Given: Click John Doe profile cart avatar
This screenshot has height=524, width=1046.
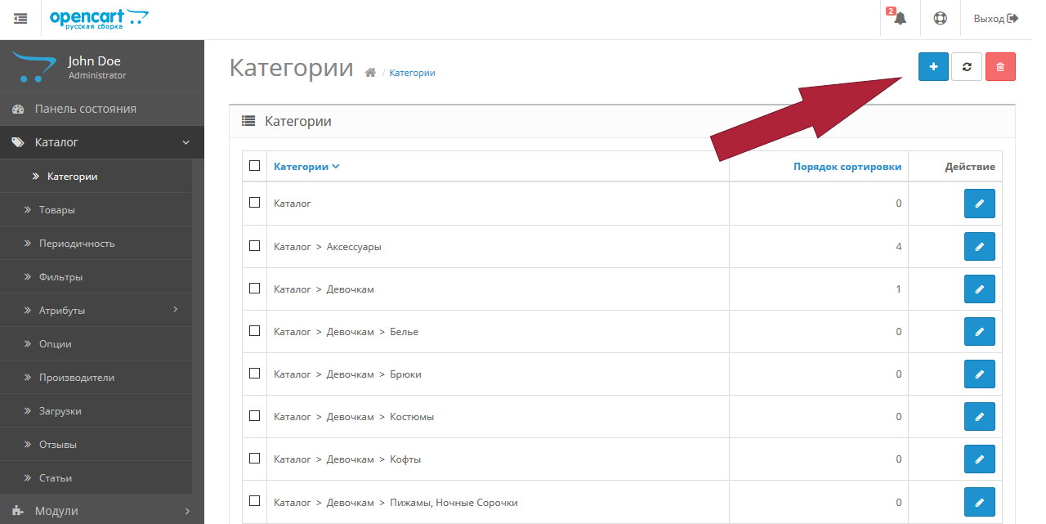Looking at the screenshot, I should tap(34, 67).
